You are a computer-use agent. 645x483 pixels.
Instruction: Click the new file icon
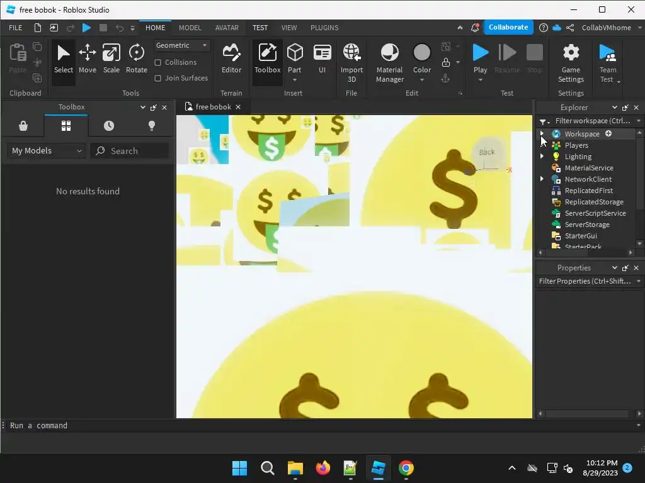37,28
